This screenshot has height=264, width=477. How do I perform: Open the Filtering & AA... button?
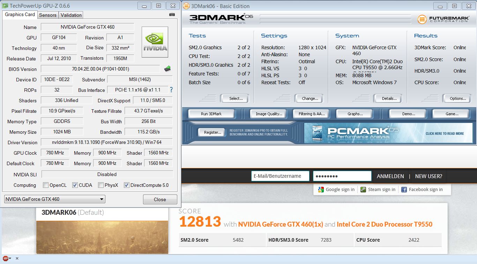click(x=311, y=114)
